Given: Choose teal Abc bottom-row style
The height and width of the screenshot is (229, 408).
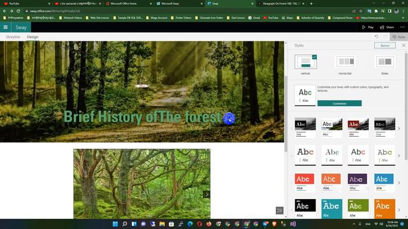Looking at the screenshot, I should pos(331,209).
